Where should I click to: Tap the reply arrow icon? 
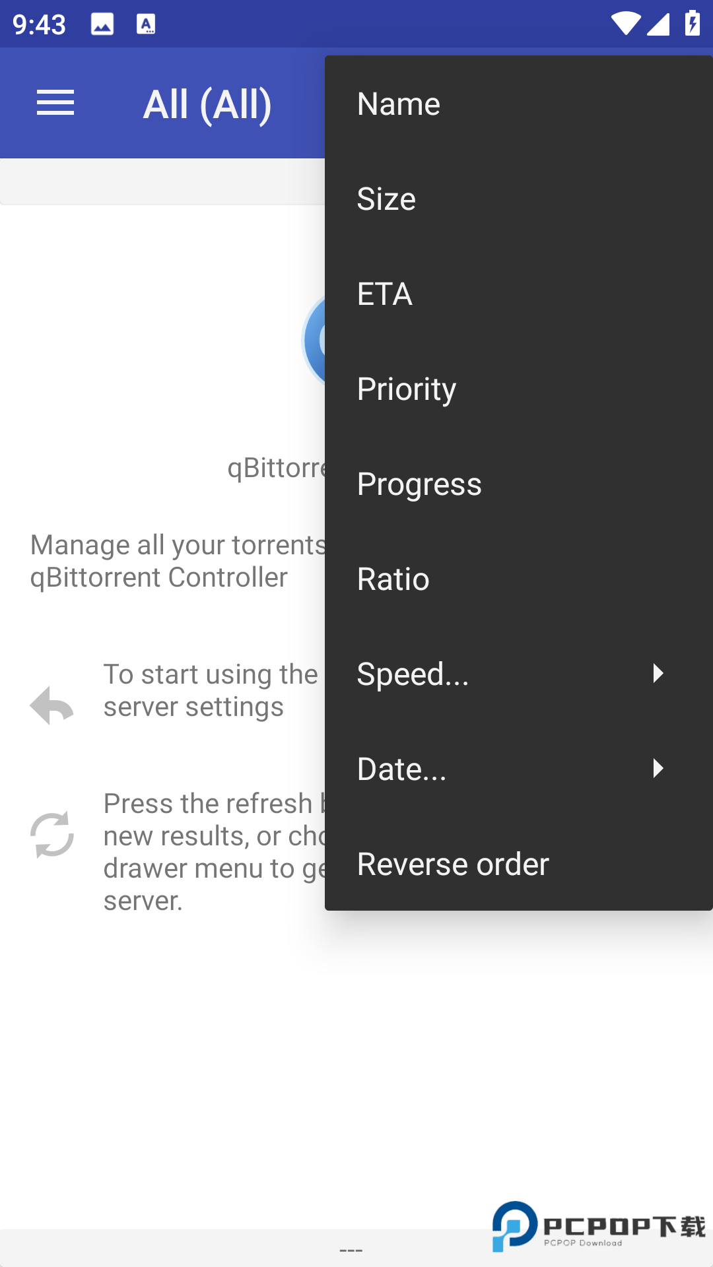pos(51,705)
